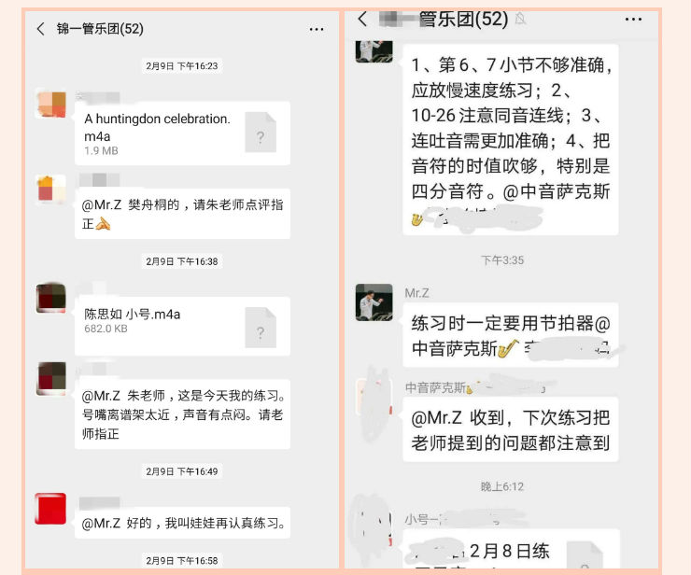This screenshot has width=691, height=575.
Task: Select message 好的，我叫娃娃再认真练习
Action: point(182,523)
